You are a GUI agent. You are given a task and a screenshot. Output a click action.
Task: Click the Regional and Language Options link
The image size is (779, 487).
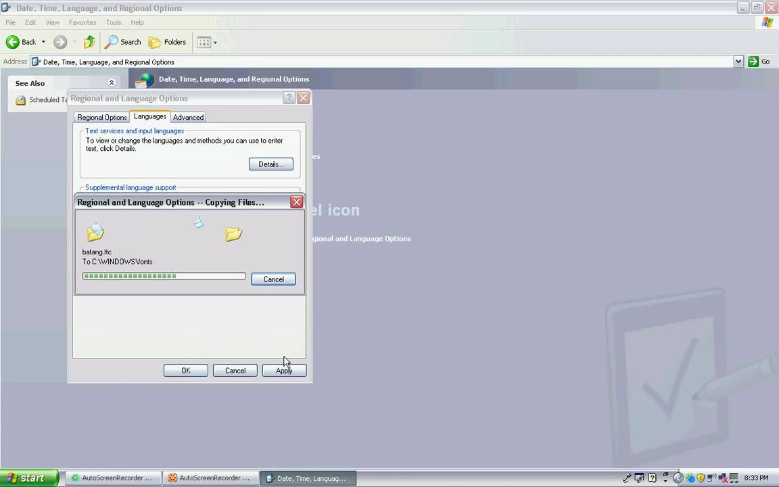361,239
